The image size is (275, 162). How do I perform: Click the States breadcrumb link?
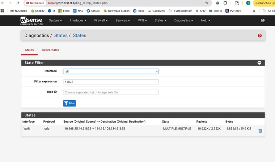click(61, 36)
